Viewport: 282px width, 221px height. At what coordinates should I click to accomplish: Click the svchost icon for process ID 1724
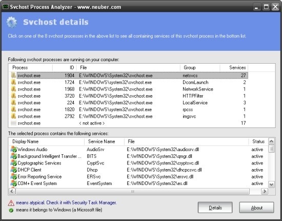coord(13,82)
